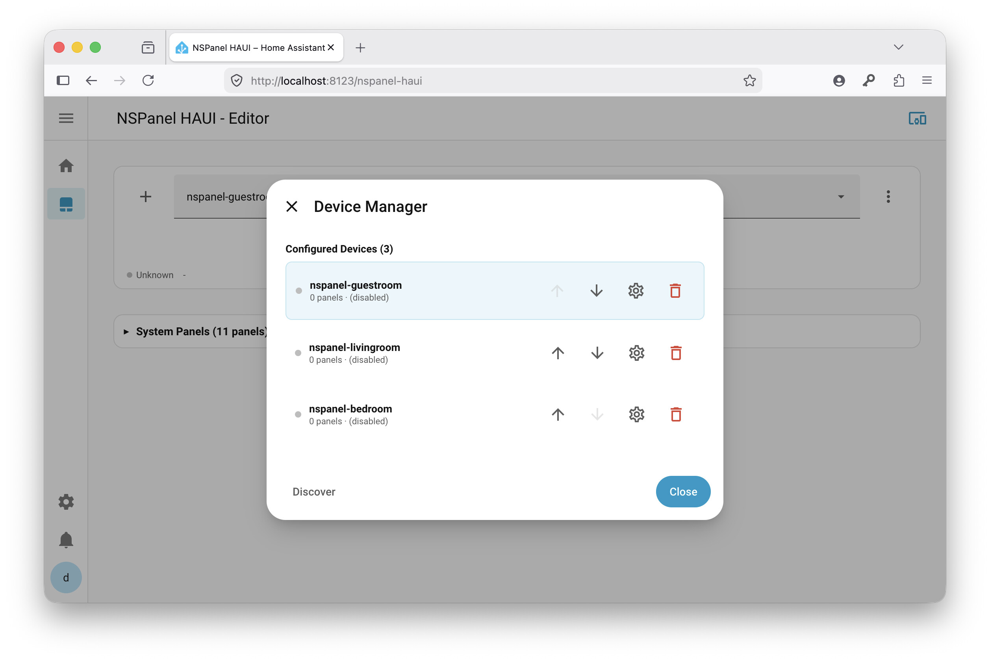Screen dimensions: 990x661
Task: Click the shield tracking protection icon
Action: pos(237,80)
